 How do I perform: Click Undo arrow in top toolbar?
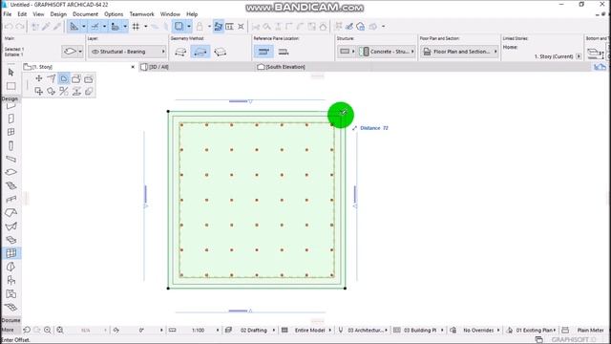[x=9, y=27]
